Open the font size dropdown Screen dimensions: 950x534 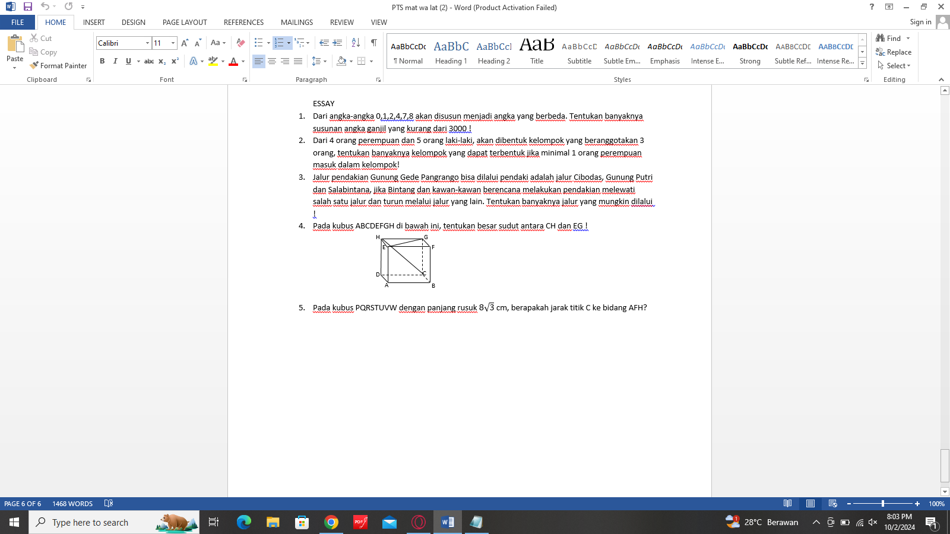pos(173,43)
